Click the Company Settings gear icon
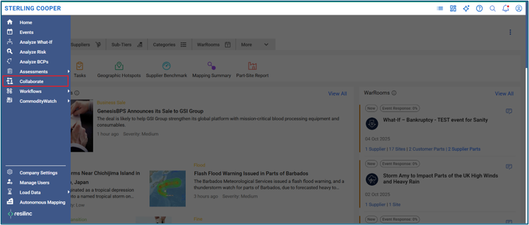 (10, 173)
